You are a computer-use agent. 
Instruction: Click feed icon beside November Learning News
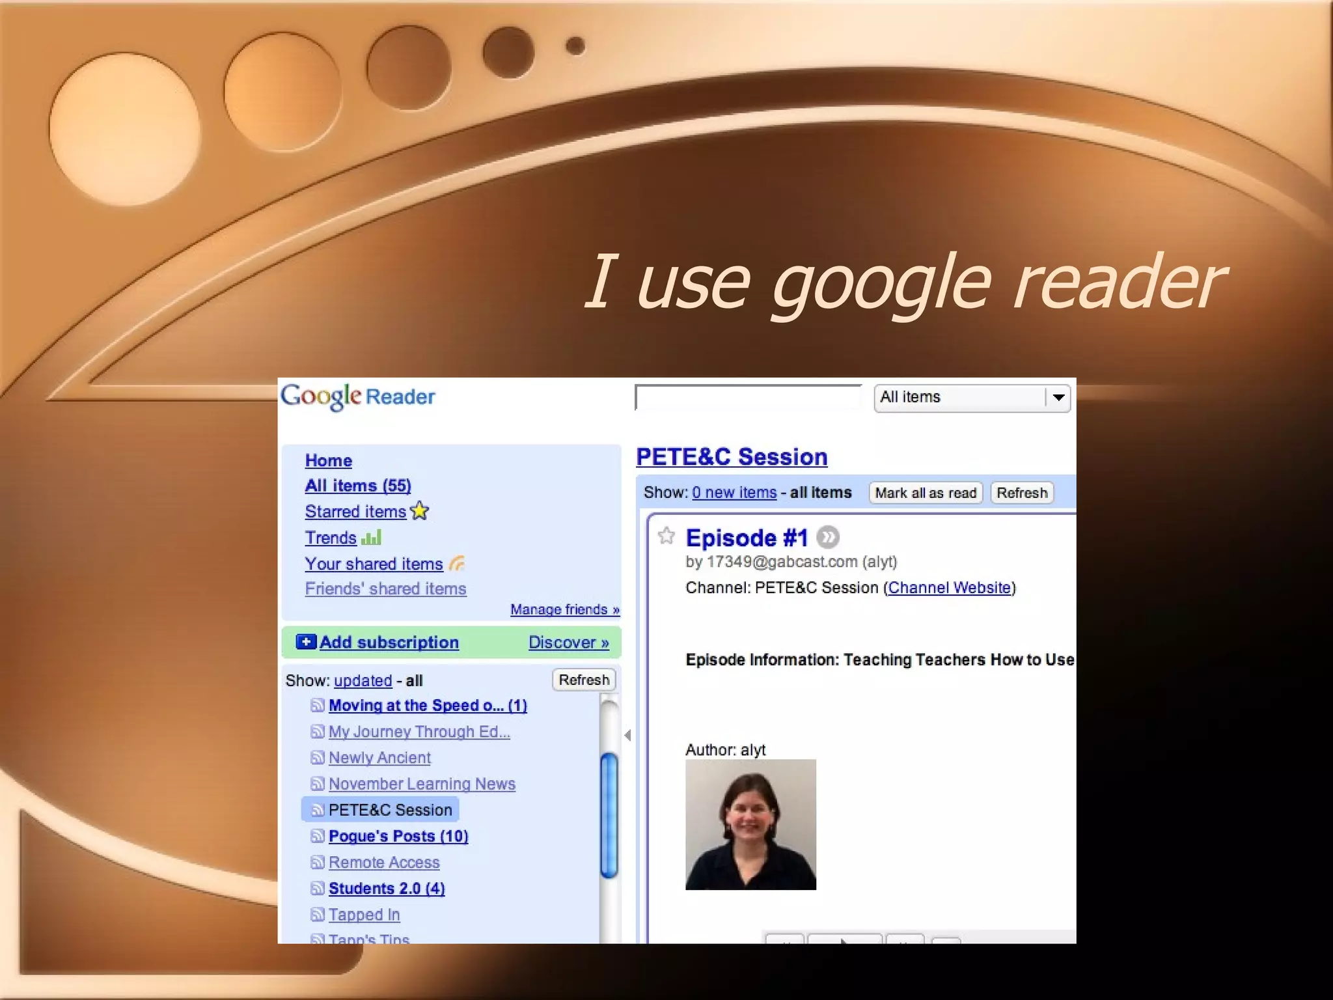pyautogui.click(x=318, y=783)
